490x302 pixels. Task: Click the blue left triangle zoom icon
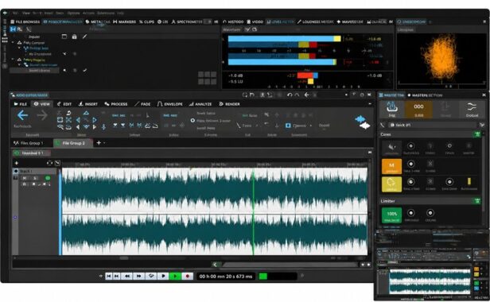click(x=78, y=120)
